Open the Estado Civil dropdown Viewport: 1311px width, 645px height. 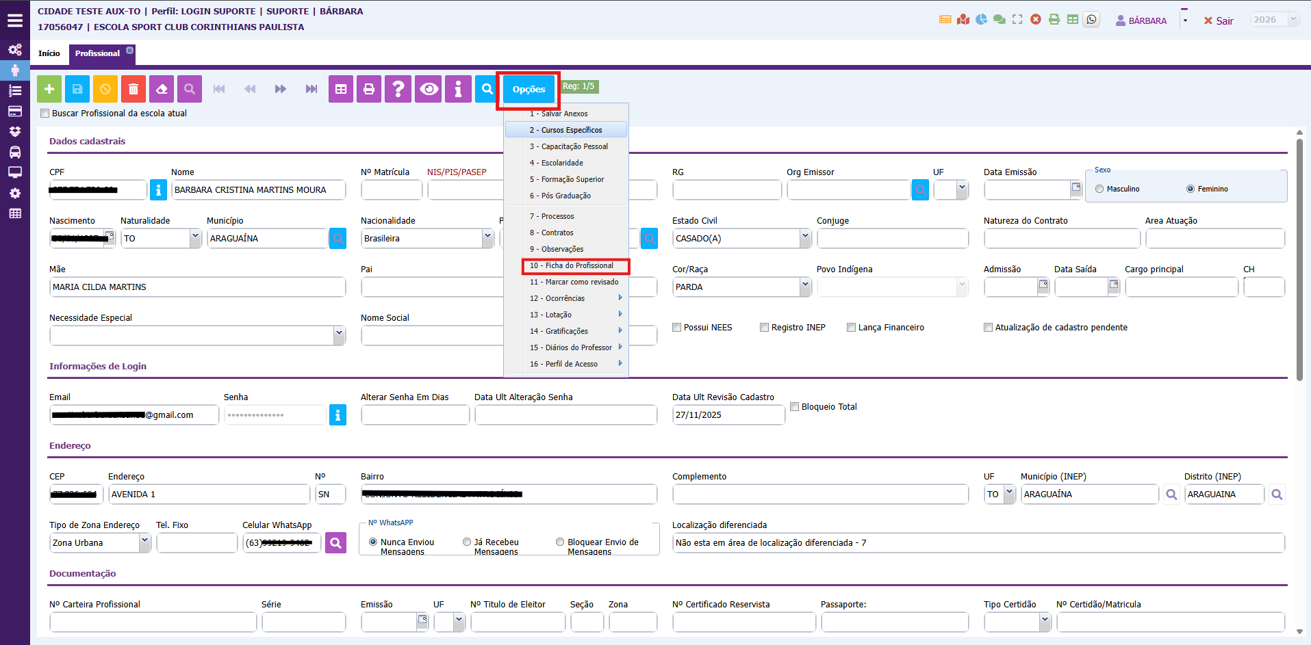click(x=804, y=238)
